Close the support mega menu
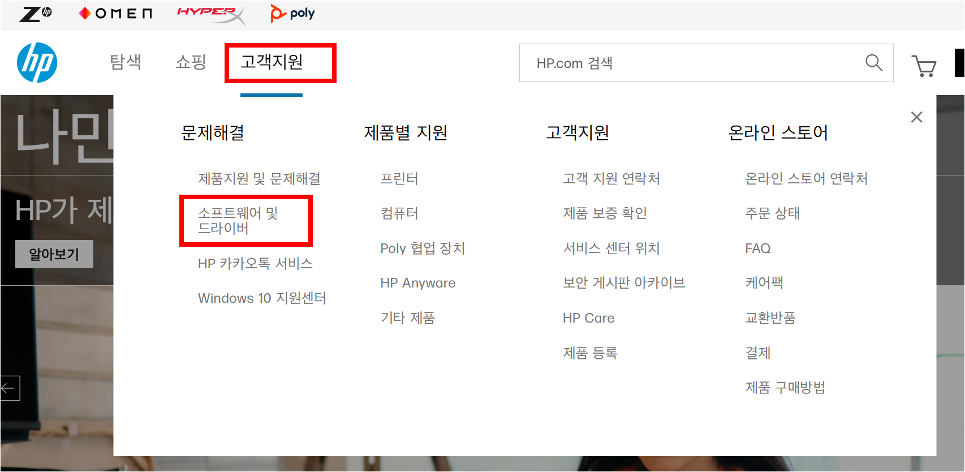965x472 pixels. click(x=917, y=117)
